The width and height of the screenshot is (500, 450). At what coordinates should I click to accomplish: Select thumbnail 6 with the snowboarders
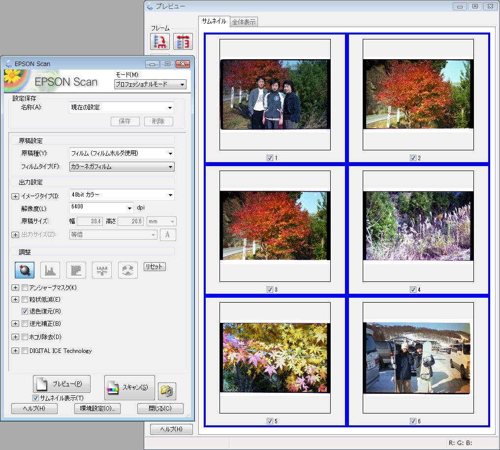(418, 358)
